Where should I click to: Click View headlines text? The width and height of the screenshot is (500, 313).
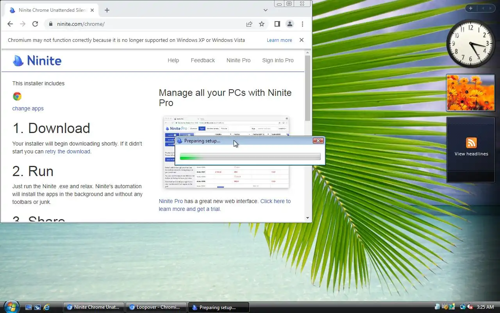coord(471,154)
